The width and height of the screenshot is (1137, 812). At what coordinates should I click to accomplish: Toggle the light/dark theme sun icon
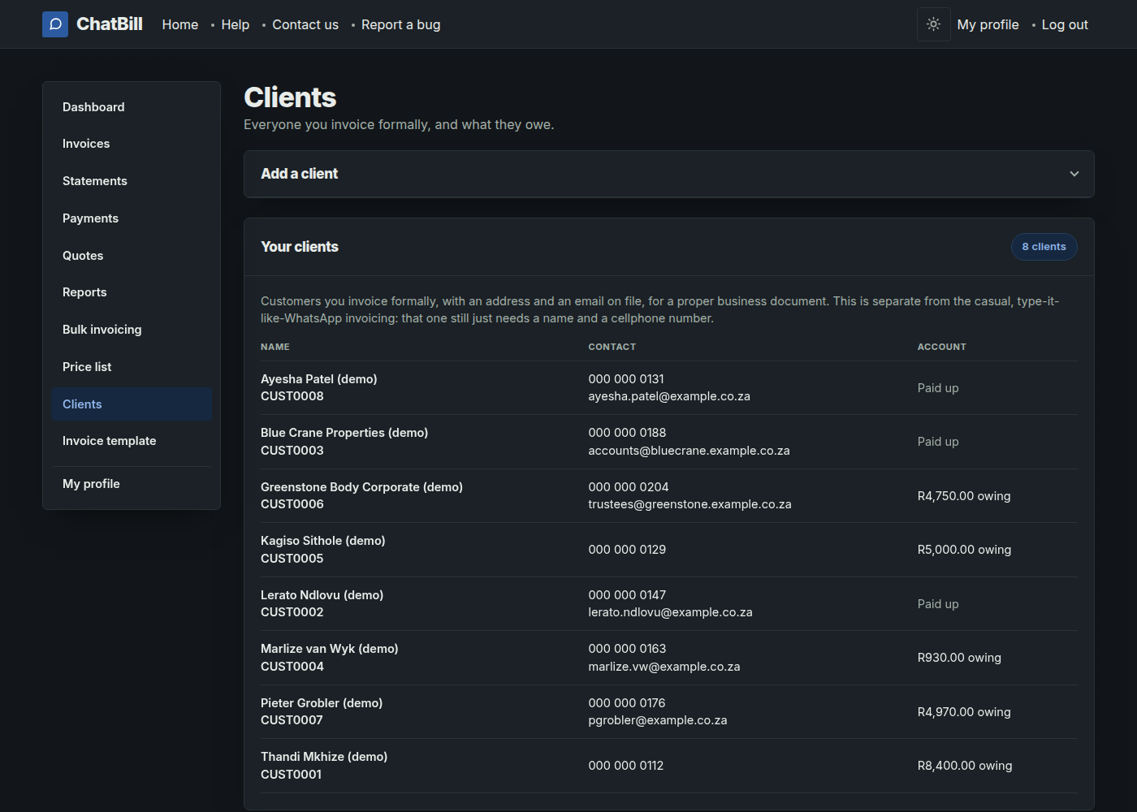[934, 24]
